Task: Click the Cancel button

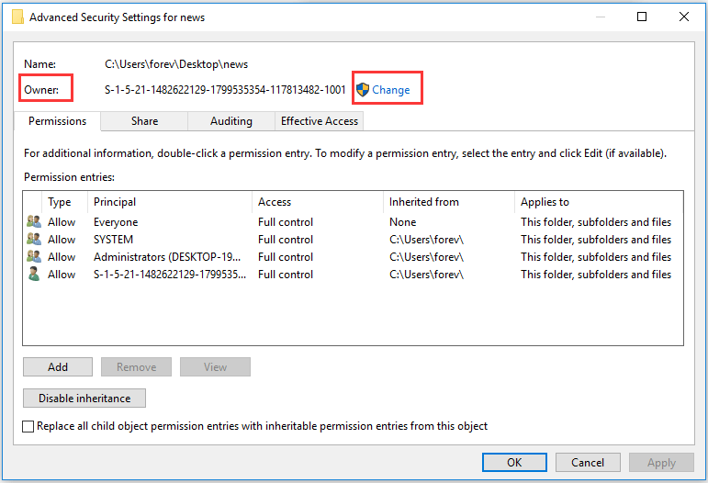Action: [x=588, y=462]
